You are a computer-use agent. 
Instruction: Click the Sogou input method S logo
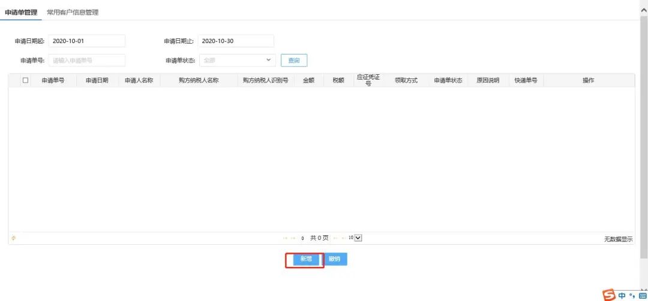pyautogui.click(x=609, y=296)
